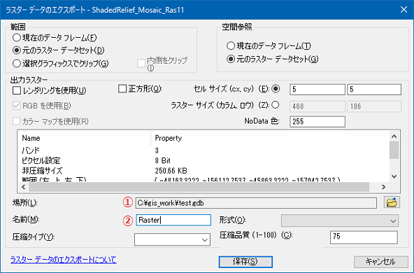Click the NoData 色 value field
This screenshot has width=414, height=273.
(317, 122)
